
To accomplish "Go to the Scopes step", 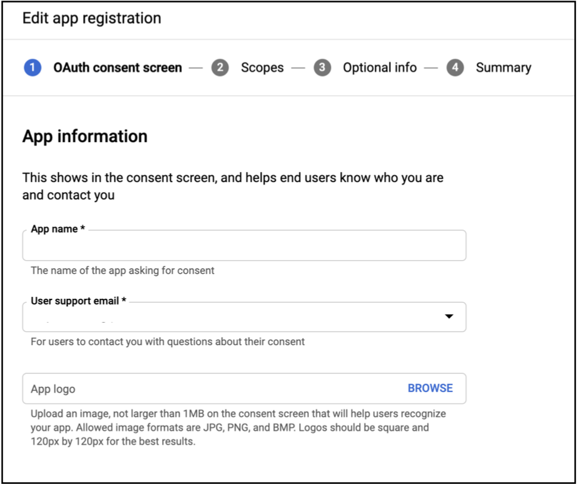I will [x=262, y=68].
